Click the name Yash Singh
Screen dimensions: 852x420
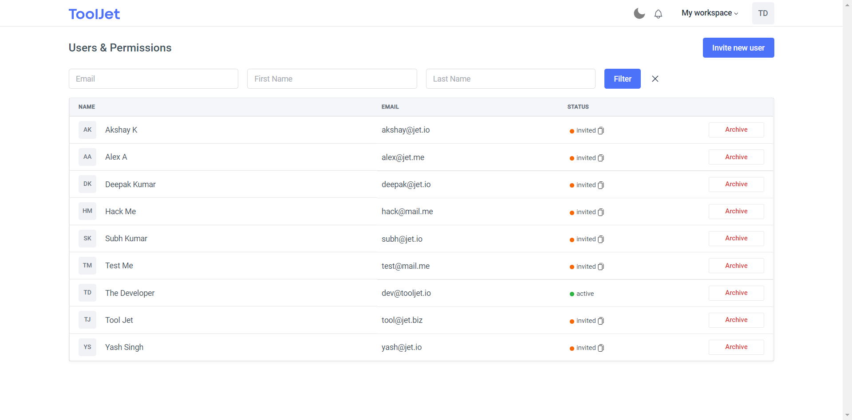coord(124,347)
